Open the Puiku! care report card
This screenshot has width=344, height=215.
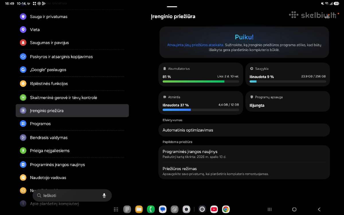[244, 42]
